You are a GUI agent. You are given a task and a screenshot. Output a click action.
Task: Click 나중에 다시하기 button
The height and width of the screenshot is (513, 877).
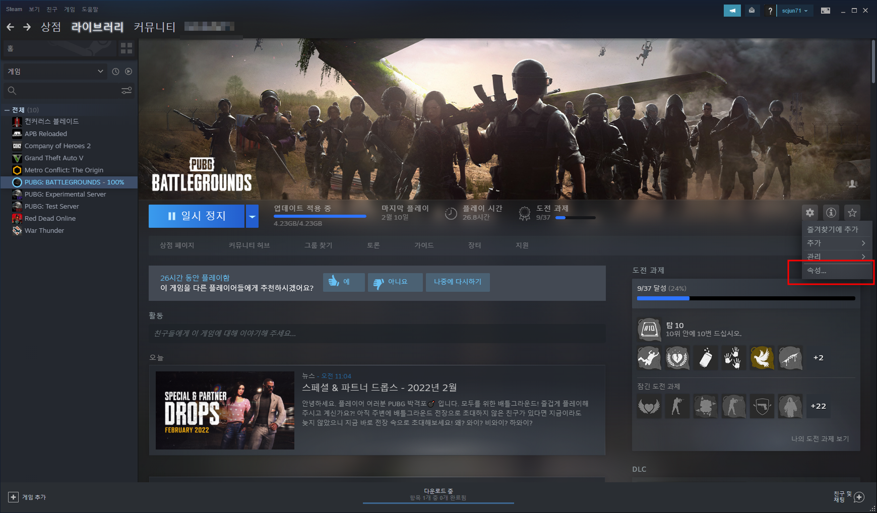click(x=458, y=282)
